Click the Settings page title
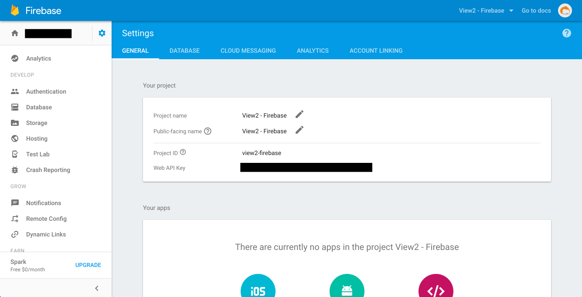The image size is (582, 297). click(138, 33)
